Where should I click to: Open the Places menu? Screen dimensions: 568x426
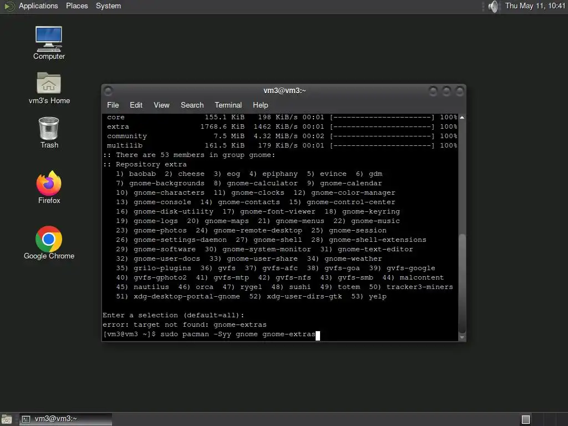[x=77, y=6]
